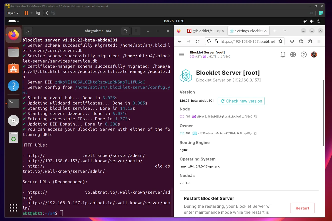Open the clock Jan 26 11:30 menu
332x221 pixels.
point(174,21)
